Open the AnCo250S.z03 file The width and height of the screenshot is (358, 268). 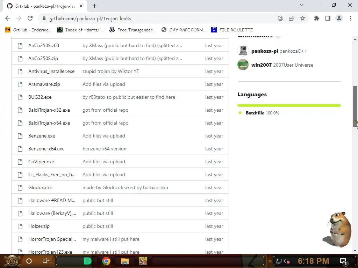(44, 46)
